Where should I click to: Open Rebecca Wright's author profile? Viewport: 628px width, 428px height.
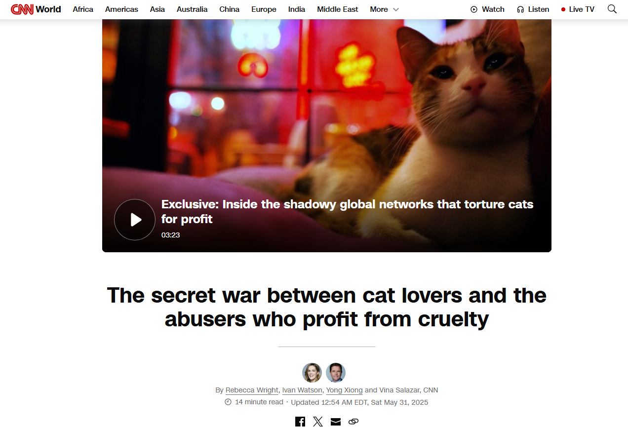pos(252,390)
